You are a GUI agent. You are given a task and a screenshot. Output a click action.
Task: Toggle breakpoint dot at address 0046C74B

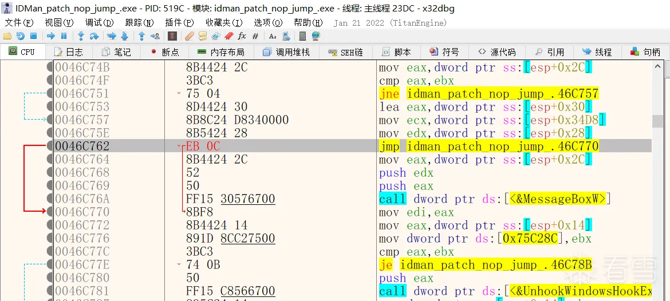(x=50, y=68)
